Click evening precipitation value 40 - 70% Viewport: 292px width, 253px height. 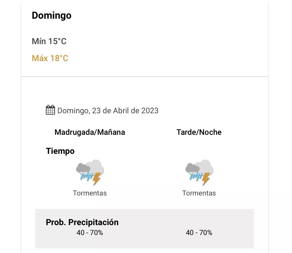199,233
